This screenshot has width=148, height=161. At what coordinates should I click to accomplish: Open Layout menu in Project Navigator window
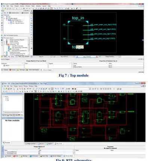44,6
